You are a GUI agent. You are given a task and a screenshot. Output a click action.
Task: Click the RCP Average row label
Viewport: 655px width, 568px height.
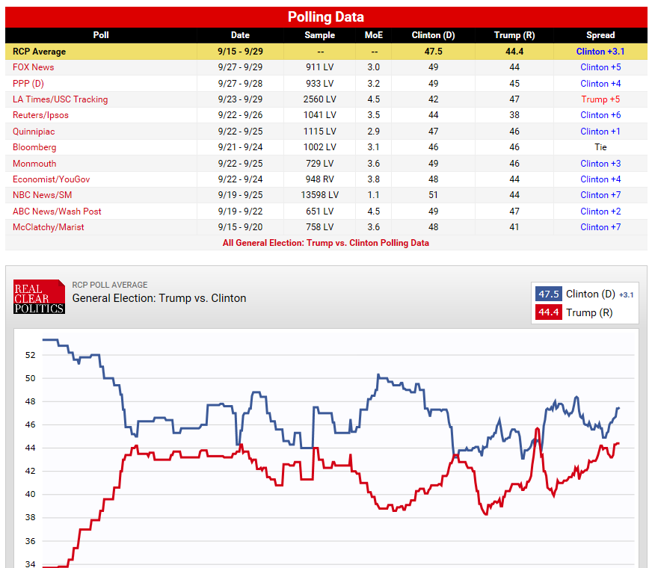tap(40, 52)
